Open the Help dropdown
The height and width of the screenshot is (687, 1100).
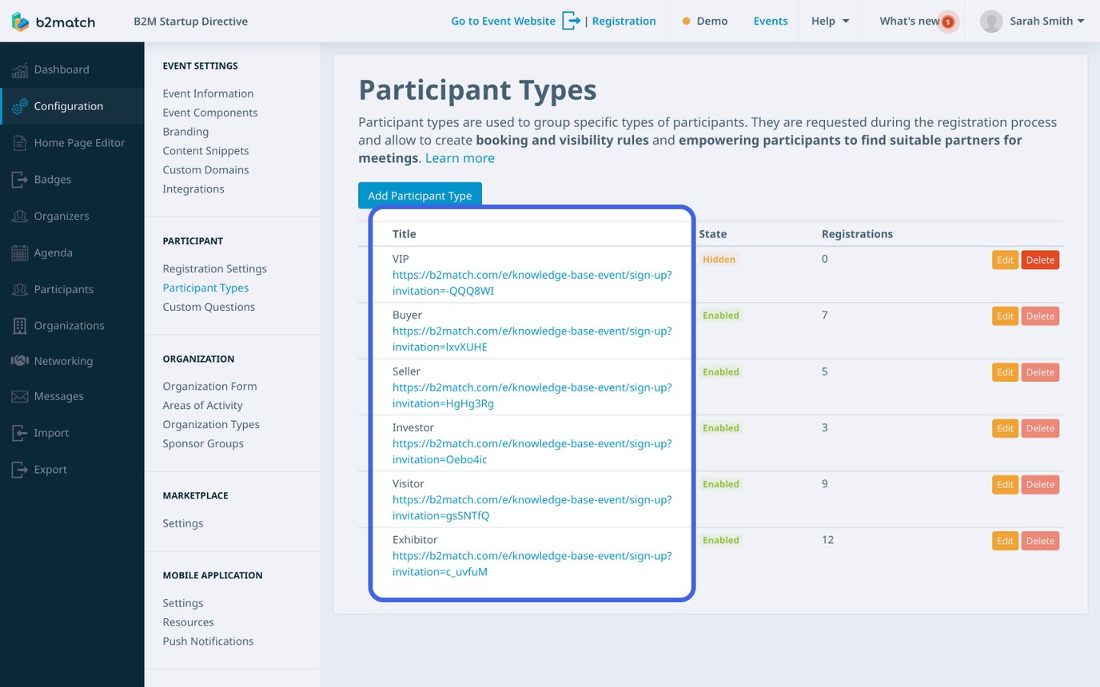point(830,21)
